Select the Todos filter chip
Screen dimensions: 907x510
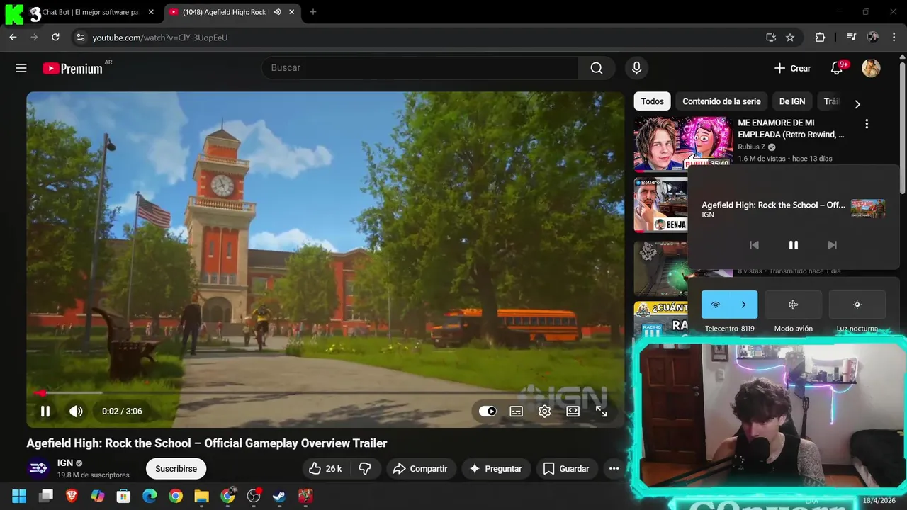coord(652,101)
